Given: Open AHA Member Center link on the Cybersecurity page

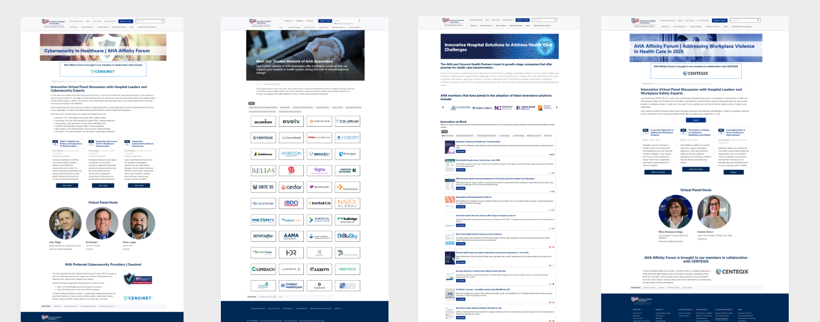Looking at the screenshot, I should coord(76,21).
